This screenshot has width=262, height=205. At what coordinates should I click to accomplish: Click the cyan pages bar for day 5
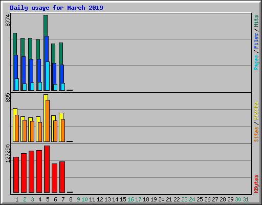[48, 76]
